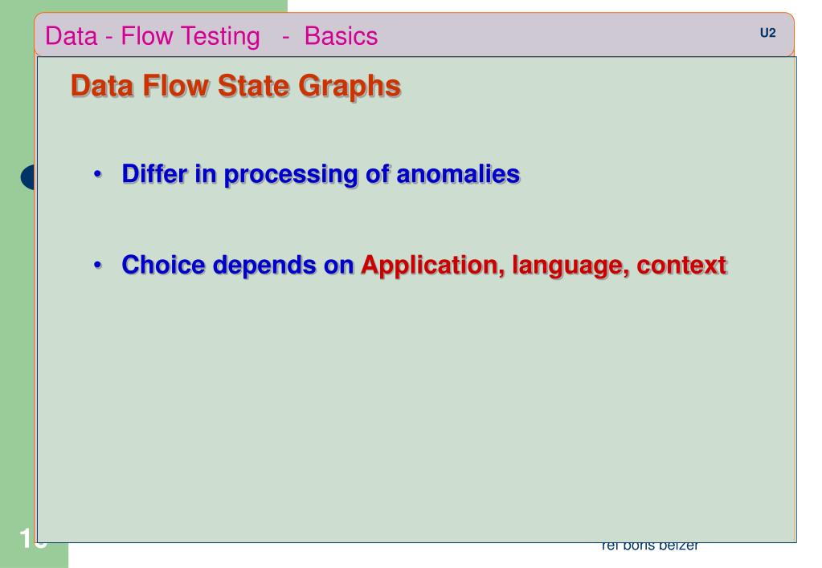Screen dimensions: 822x568
Task: Click the red word 'language,'
Action: [x=570, y=266]
